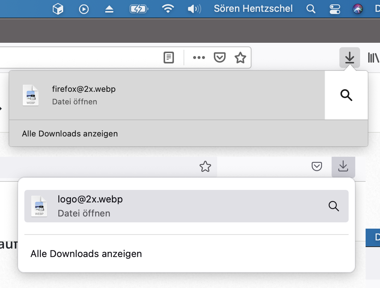Open the firefox@2x.webp download entry
This screenshot has width=380, height=288.
[166, 95]
